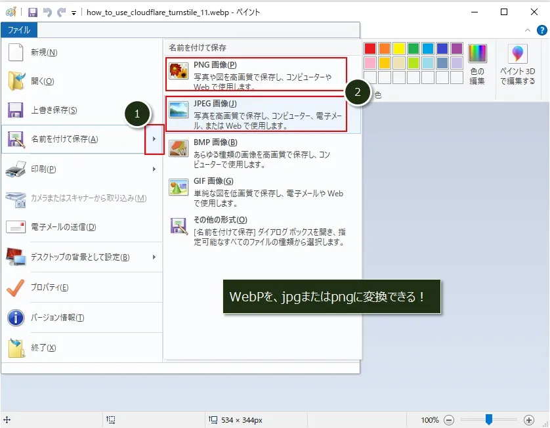
Task: Click the デスクトップの背景として設定(B) monitor icon
Action: coord(16,257)
